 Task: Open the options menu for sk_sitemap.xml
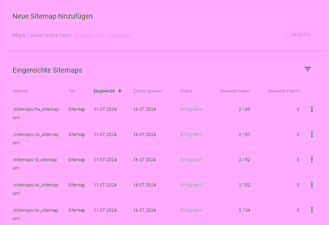point(312,185)
